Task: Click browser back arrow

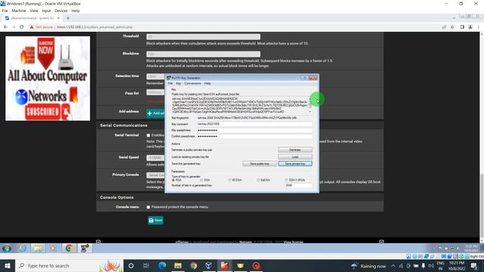Action: click(x=5, y=27)
